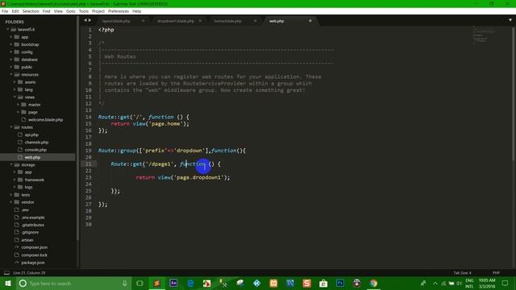Open welcome.blade.php in the sidebar

45,120
